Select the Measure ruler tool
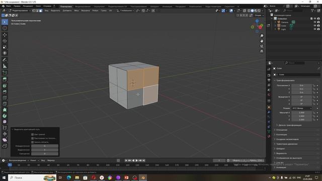 point(5,66)
